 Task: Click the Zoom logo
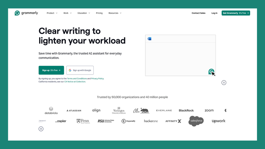pos(209,111)
